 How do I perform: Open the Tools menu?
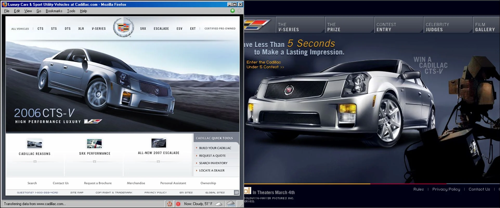[x=71, y=11]
